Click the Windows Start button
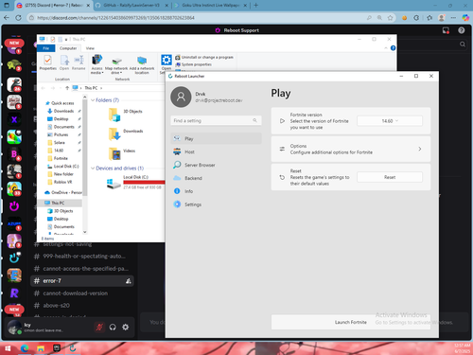Image resolution: width=473 pixels, height=355 pixels. pos(8,348)
